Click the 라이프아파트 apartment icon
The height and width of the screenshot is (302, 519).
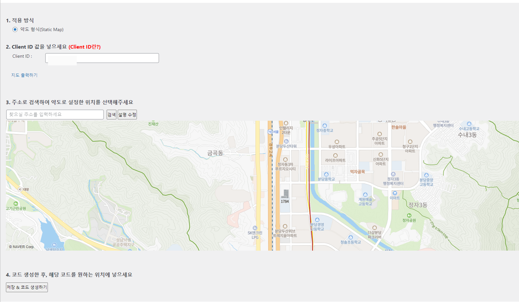pos(335,155)
